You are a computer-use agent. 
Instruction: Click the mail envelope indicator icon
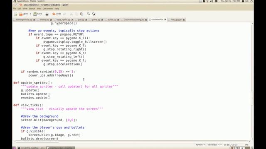(216, 1)
